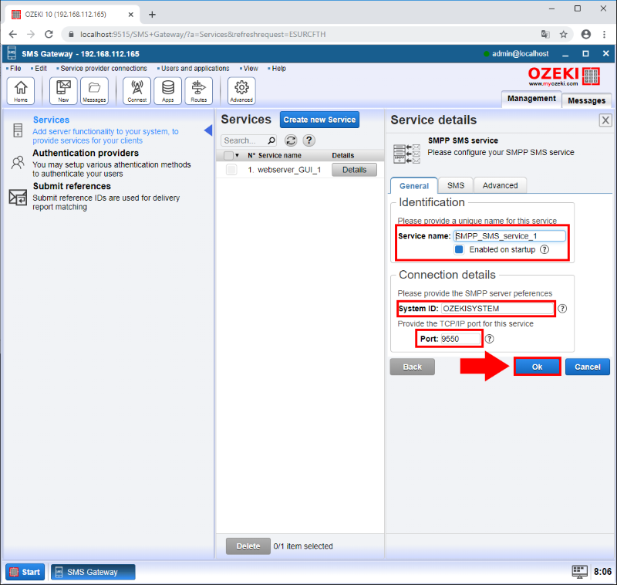
Task: Click the browser address bar
Action: (x=303, y=34)
